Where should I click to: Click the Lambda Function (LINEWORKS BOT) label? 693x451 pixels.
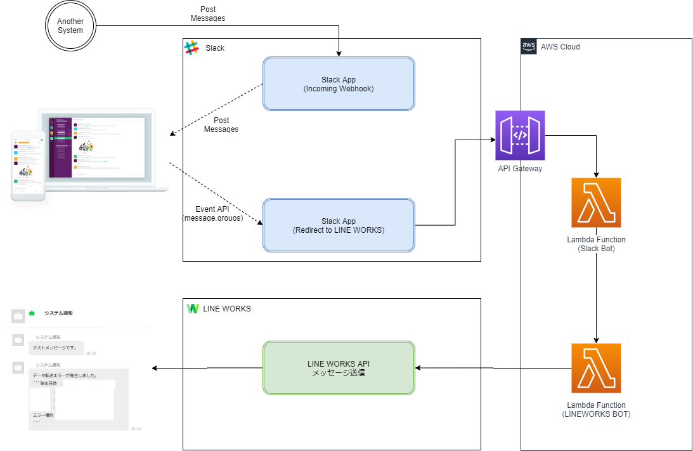click(596, 409)
